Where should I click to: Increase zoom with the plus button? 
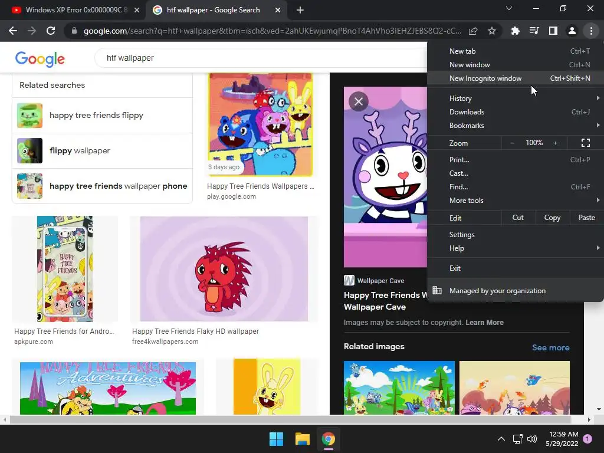556,143
